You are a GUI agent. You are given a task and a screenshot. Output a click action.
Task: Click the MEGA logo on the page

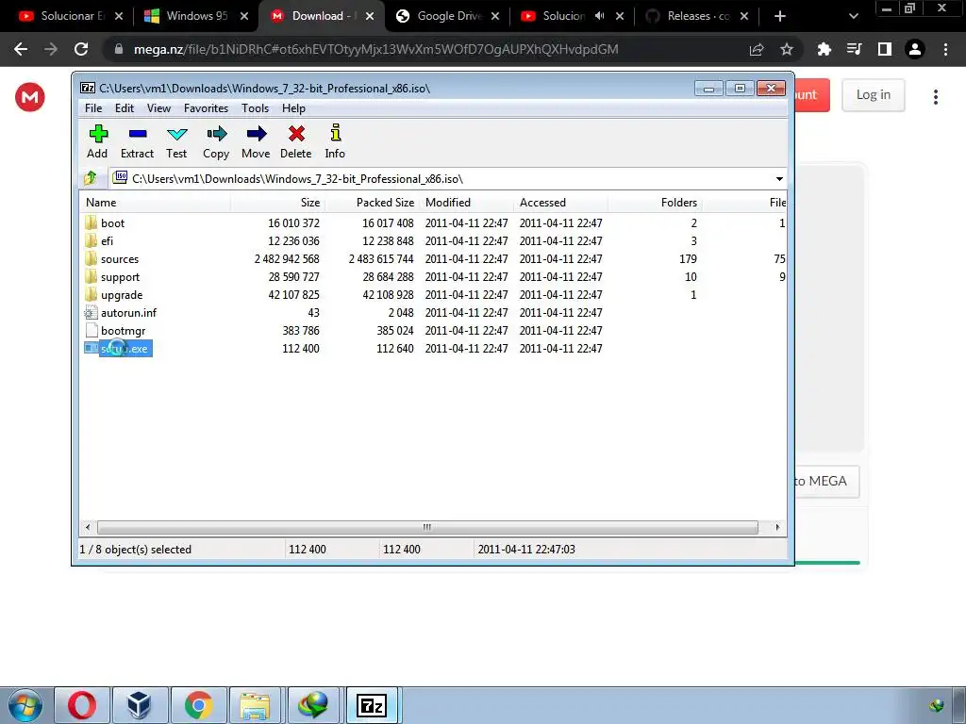coord(29,97)
